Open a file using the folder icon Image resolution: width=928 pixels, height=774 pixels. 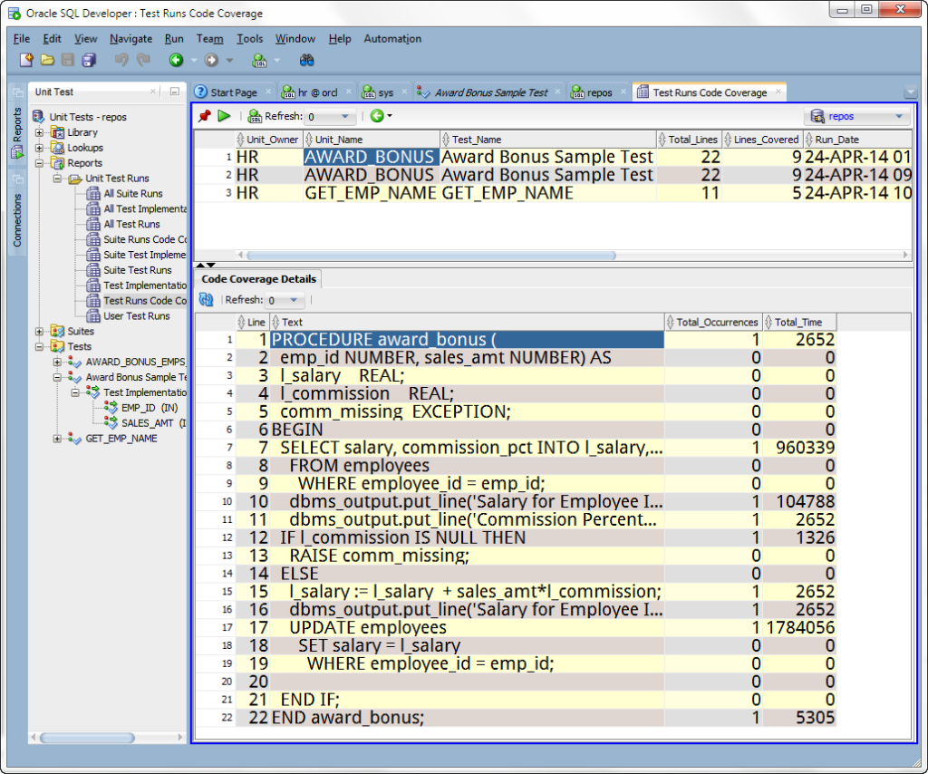47,60
